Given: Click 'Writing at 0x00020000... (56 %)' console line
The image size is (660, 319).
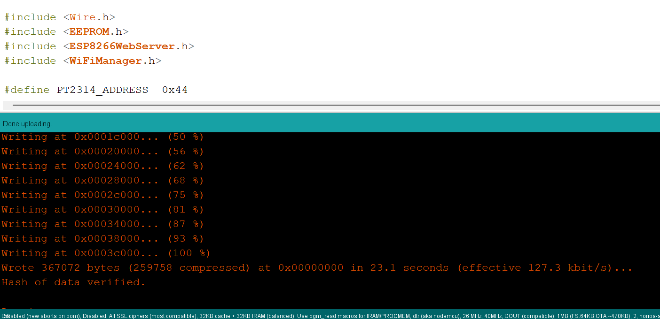Looking at the screenshot, I should (x=102, y=152).
